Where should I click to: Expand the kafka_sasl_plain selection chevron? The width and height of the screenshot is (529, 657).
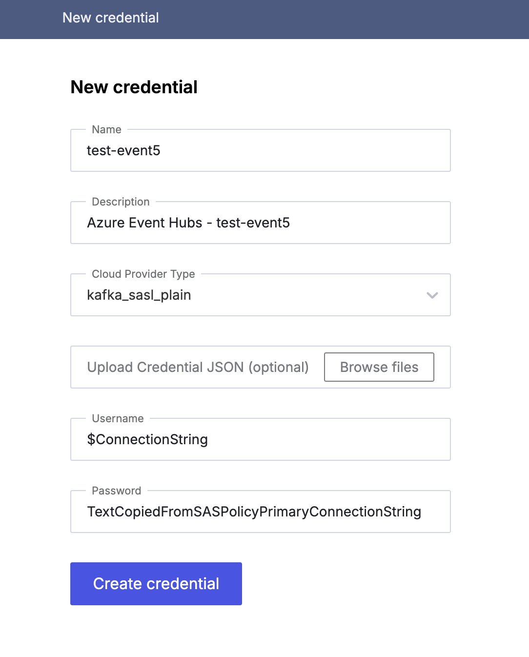[431, 295]
